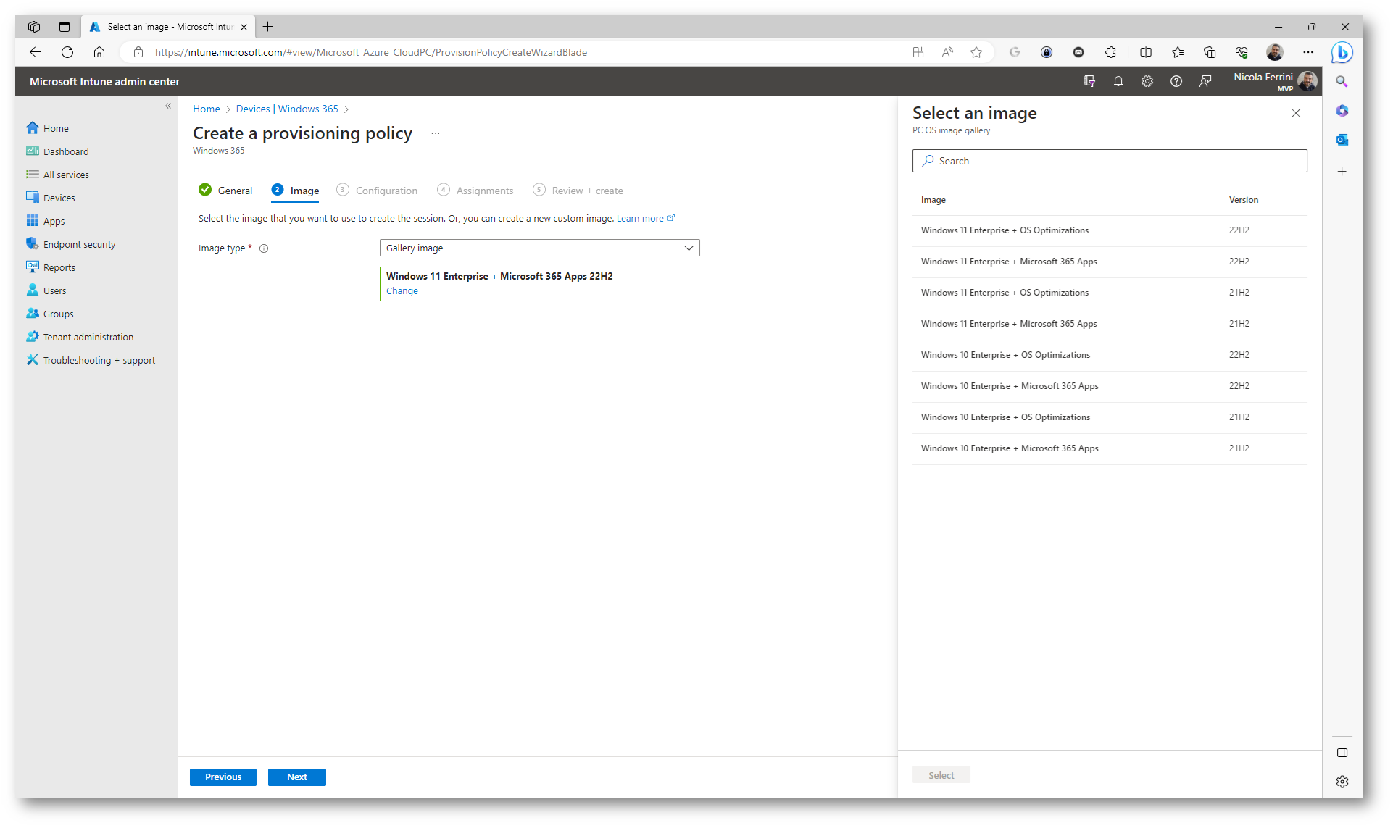Screen dimensions: 1393x828
Task: Select Windows 10 Enterprise + OS Optimizations 21H2
Action: [1110, 417]
